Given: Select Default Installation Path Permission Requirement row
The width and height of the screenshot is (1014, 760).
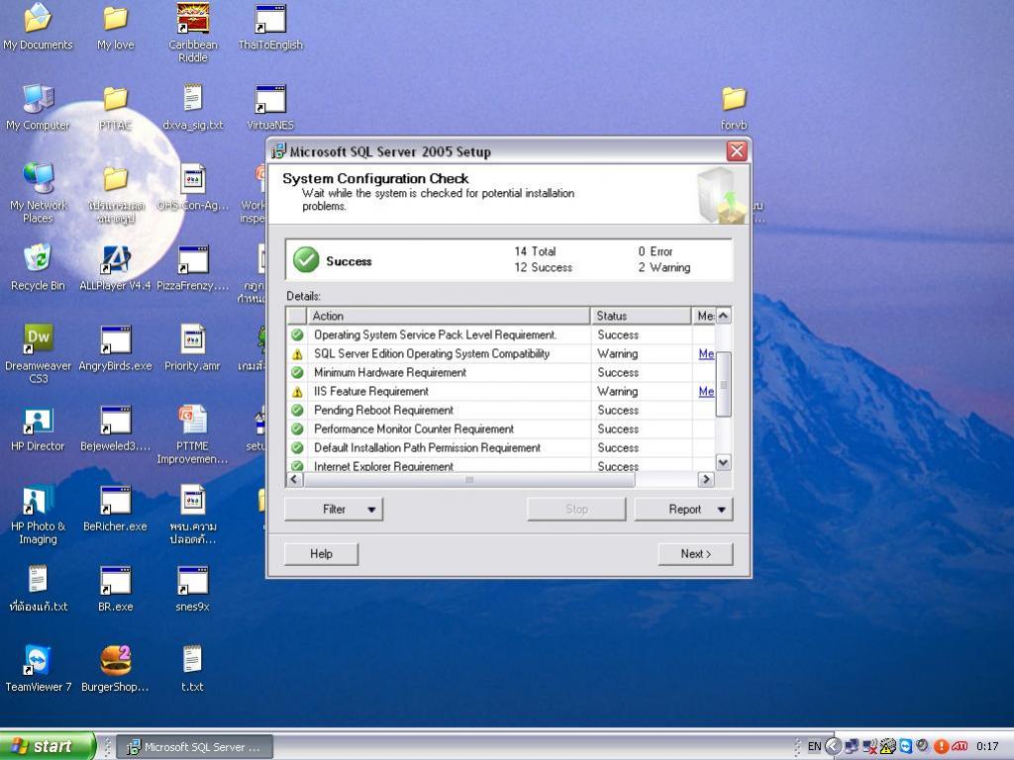Looking at the screenshot, I should click(x=501, y=447).
